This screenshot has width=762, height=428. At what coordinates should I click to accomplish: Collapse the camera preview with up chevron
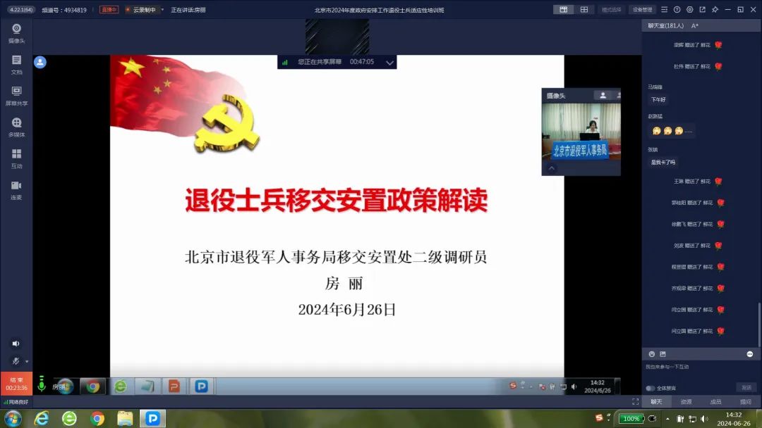(552, 168)
